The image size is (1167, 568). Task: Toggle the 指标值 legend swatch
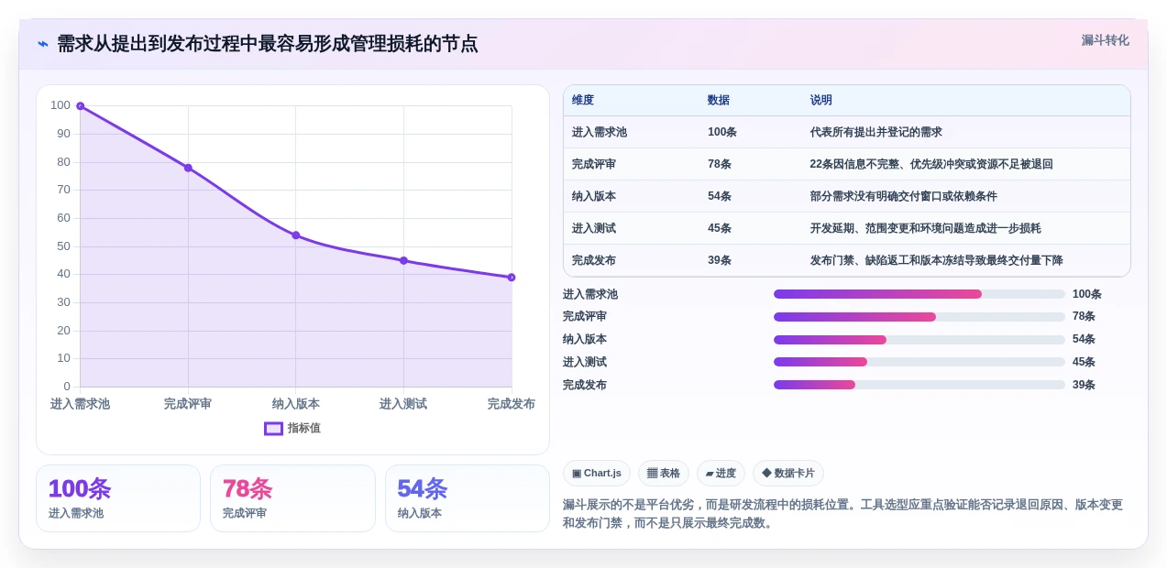(x=273, y=428)
